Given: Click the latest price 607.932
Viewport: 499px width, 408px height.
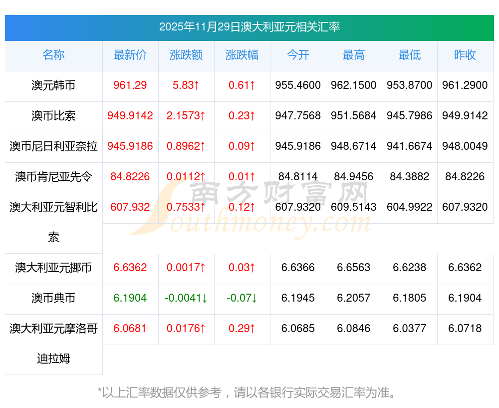Looking at the screenshot, I should pos(130,207).
